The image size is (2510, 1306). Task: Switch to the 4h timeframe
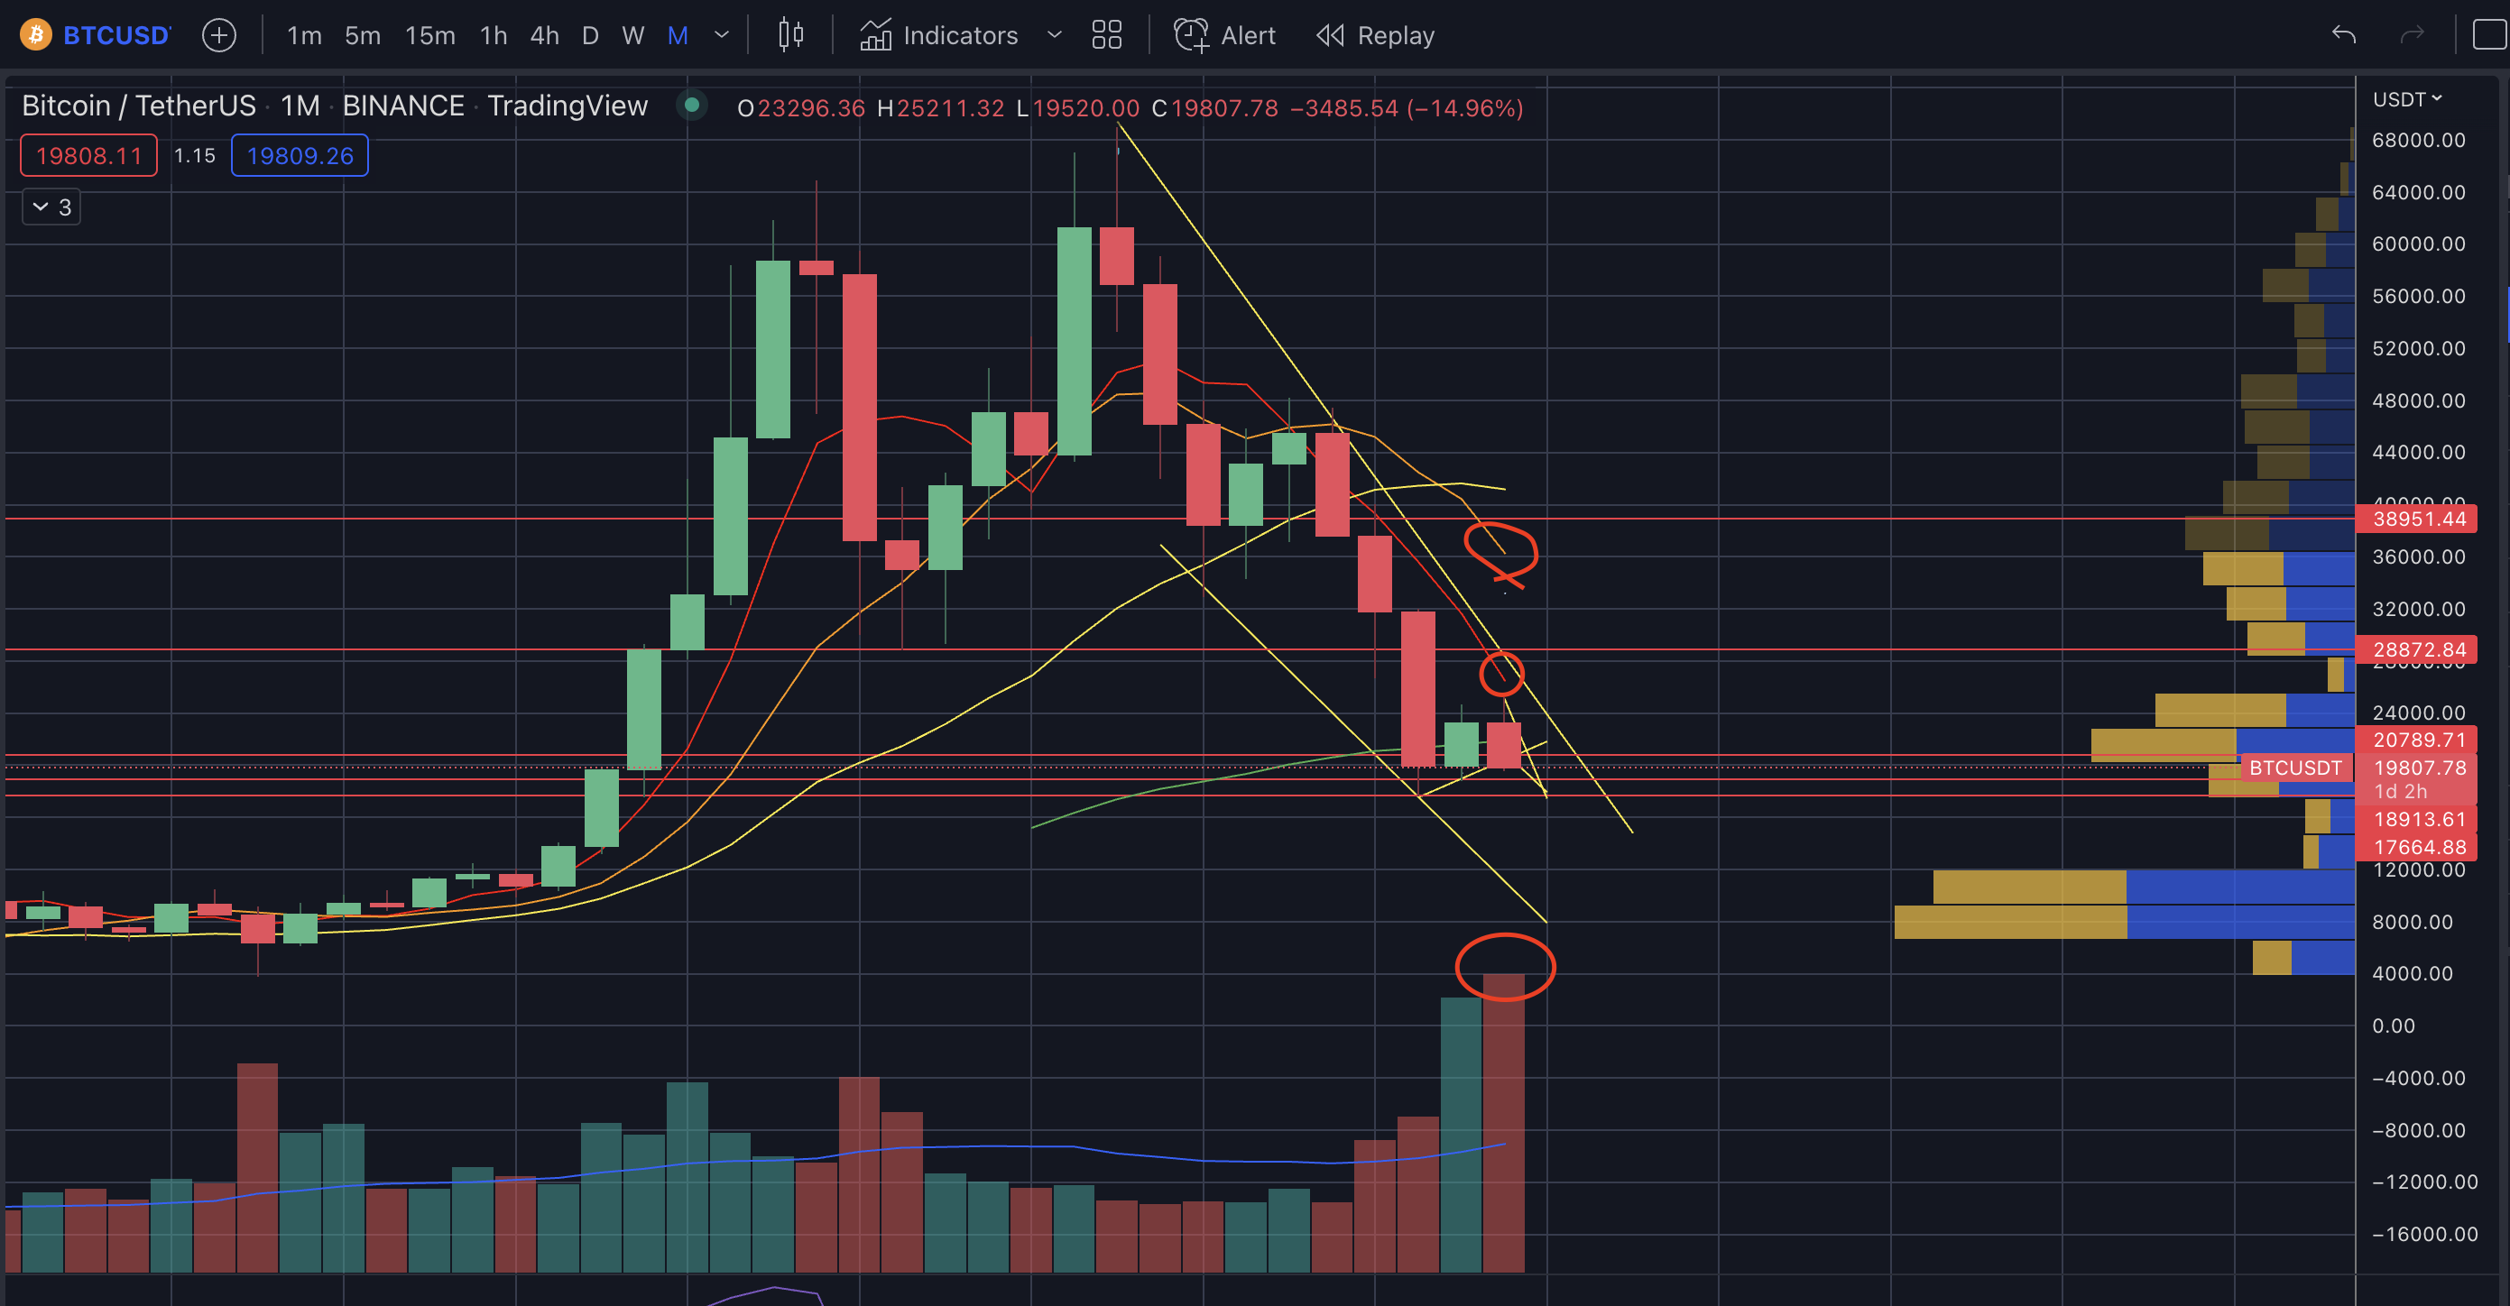pos(544,36)
